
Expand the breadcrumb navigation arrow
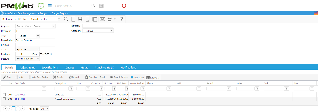pyautogui.click(x=2, y=13)
